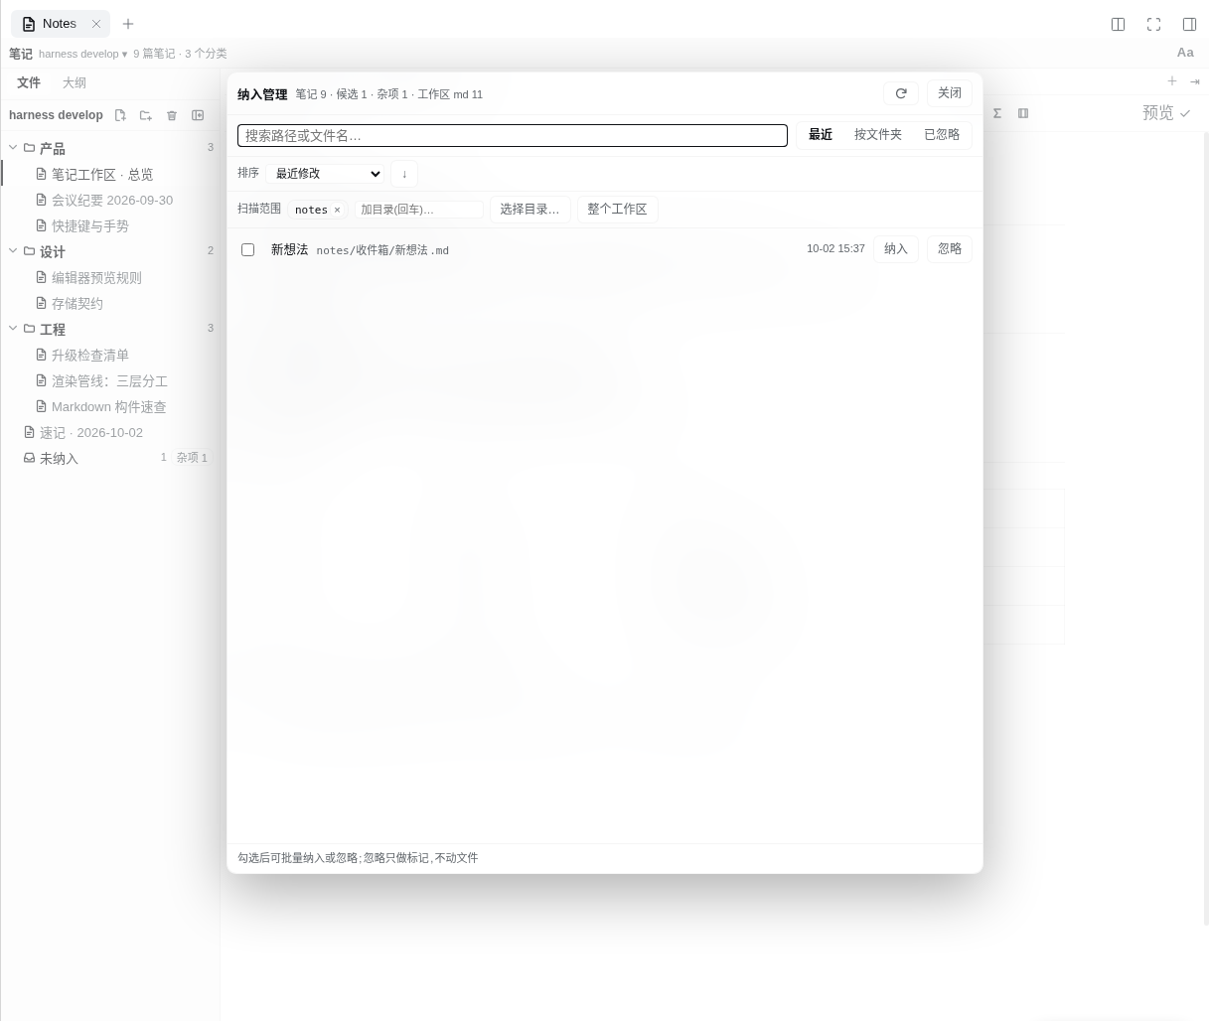Toggle the right sidebar panel icon
The height and width of the screenshot is (1021, 1209).
tap(1189, 24)
